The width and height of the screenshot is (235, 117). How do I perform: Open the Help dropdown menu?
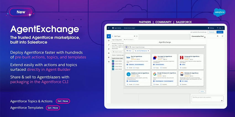[220, 28]
